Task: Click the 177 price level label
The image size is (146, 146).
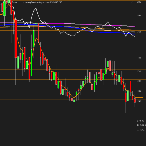Action: [139, 58]
